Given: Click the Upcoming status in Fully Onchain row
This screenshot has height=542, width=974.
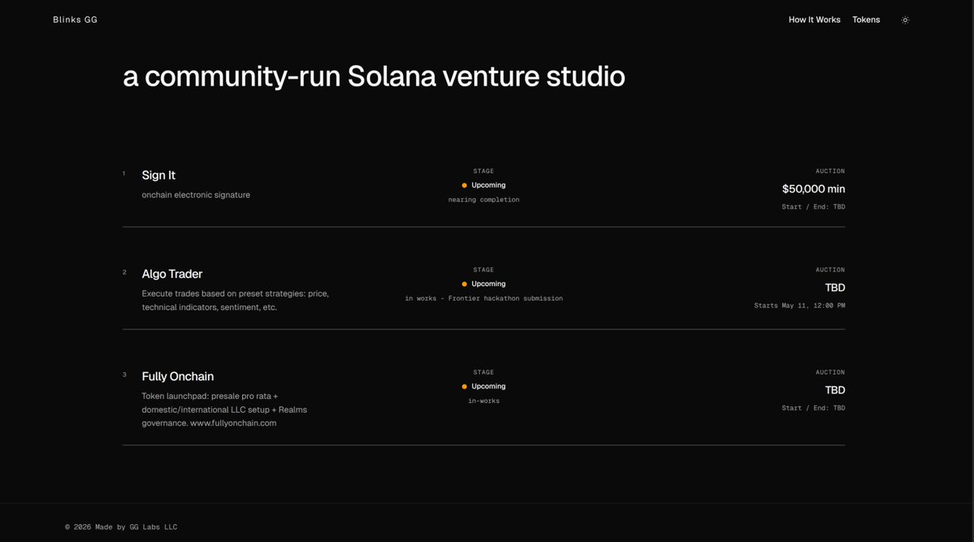Looking at the screenshot, I should point(488,387).
